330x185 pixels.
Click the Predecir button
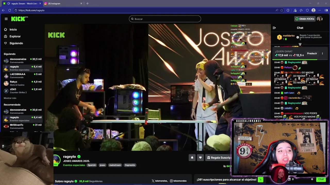[312, 53]
